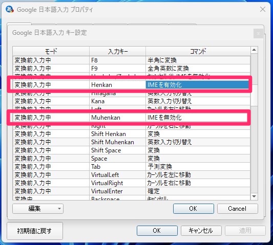Select the VirtualLeft key cell

tap(117, 175)
